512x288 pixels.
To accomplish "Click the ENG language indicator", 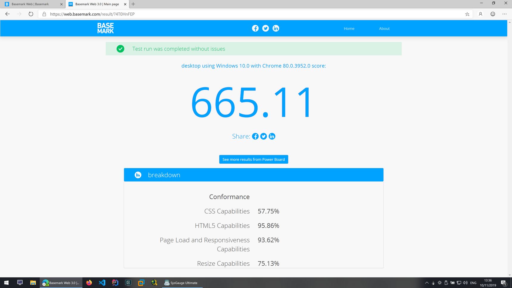I will coord(473,283).
